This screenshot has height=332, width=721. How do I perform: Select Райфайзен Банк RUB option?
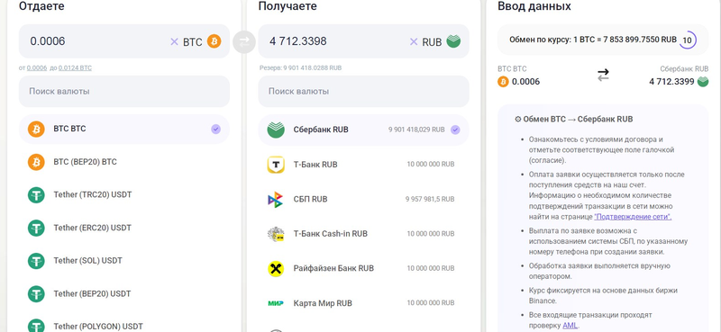pyautogui.click(x=363, y=268)
